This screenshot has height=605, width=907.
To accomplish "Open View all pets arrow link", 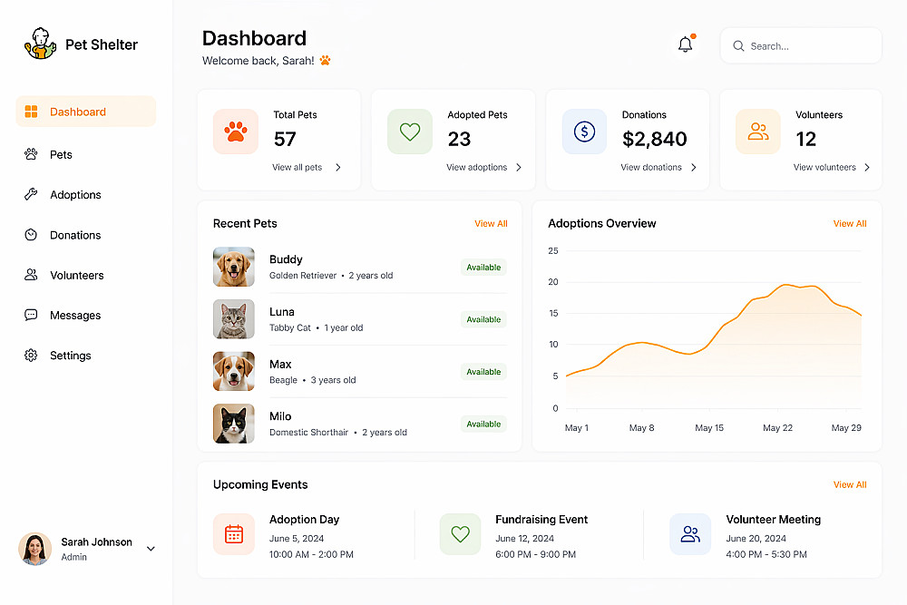I will click(x=307, y=167).
